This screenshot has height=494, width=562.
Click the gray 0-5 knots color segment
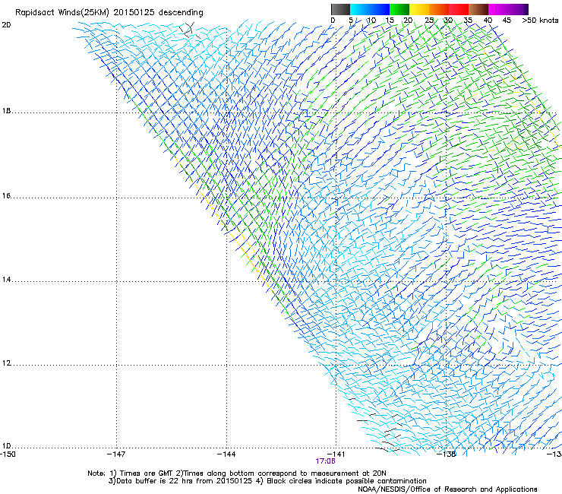(x=340, y=9)
